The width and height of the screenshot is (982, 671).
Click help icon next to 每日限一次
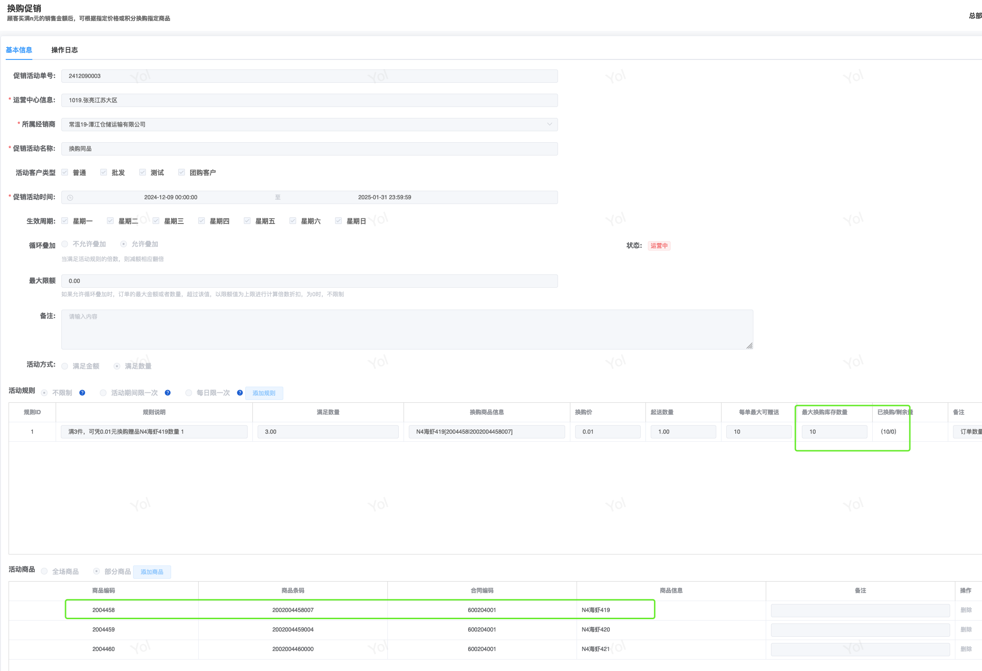pyautogui.click(x=240, y=393)
